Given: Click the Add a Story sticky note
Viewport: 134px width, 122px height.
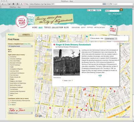Looking at the screenshot, I should tap(113, 30).
